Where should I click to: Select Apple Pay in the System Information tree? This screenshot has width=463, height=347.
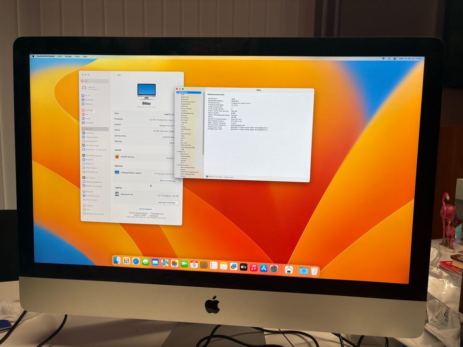(185, 97)
